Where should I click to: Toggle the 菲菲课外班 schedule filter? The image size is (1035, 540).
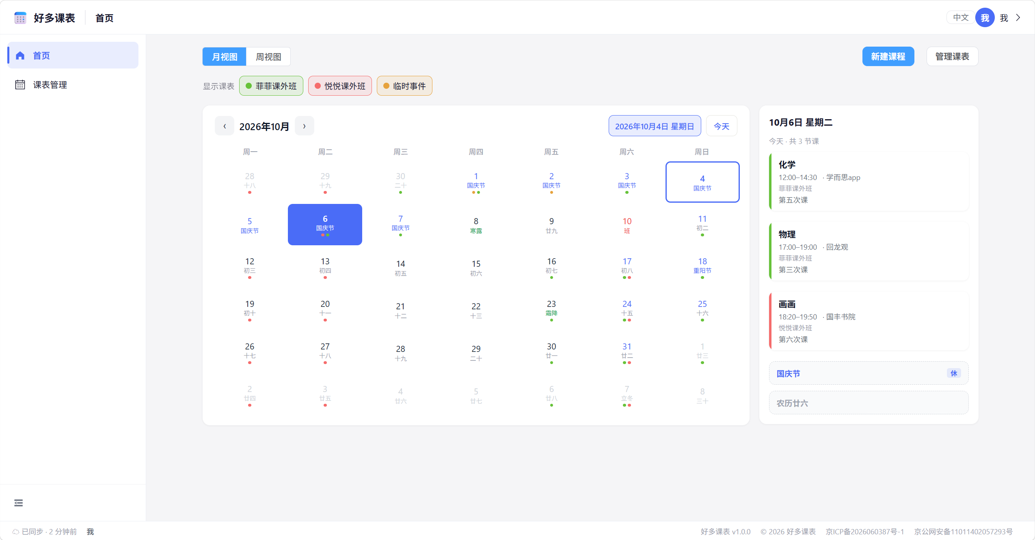pyautogui.click(x=271, y=86)
